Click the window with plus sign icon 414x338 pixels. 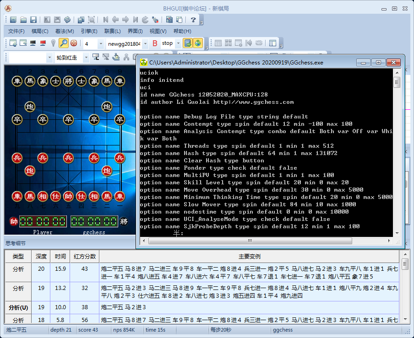[239, 43]
